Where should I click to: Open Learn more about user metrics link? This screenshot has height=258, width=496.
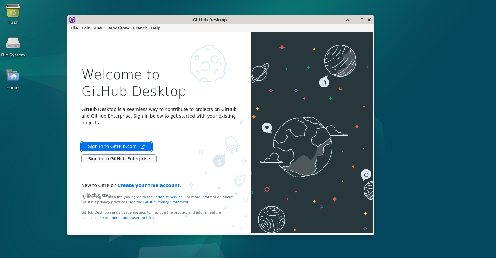coord(127,218)
